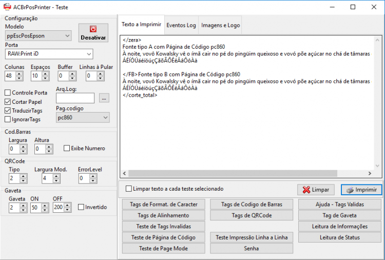This screenshot has width=385, height=260.
Task: Click the horizontal scrollbar thumb in text area
Action: (x=233, y=174)
